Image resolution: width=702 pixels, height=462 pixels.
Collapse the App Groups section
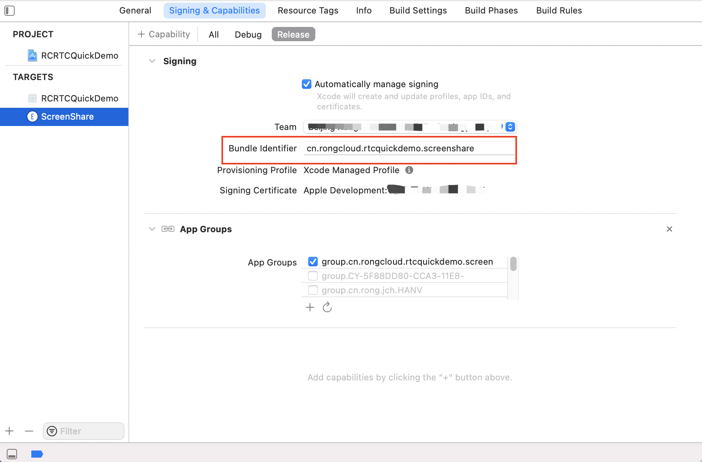click(152, 229)
